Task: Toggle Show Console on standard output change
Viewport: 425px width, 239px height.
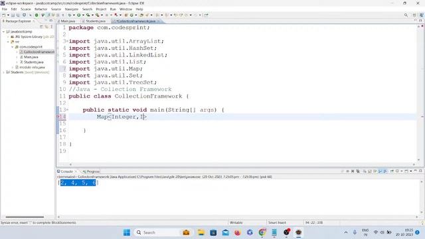Action: click(x=380, y=171)
